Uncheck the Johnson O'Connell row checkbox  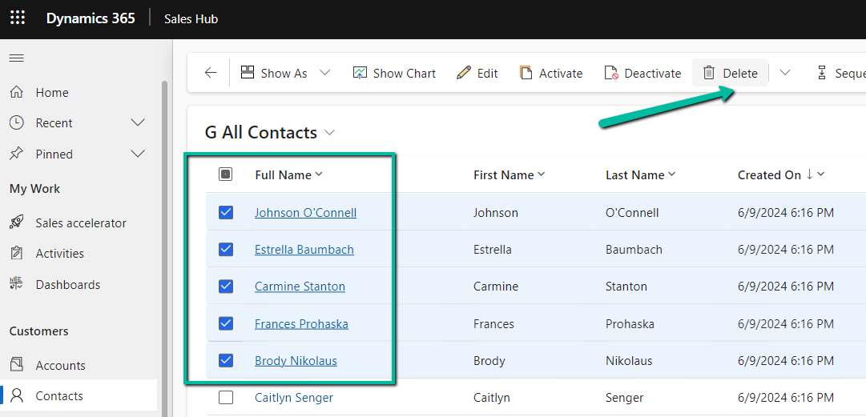tap(226, 212)
